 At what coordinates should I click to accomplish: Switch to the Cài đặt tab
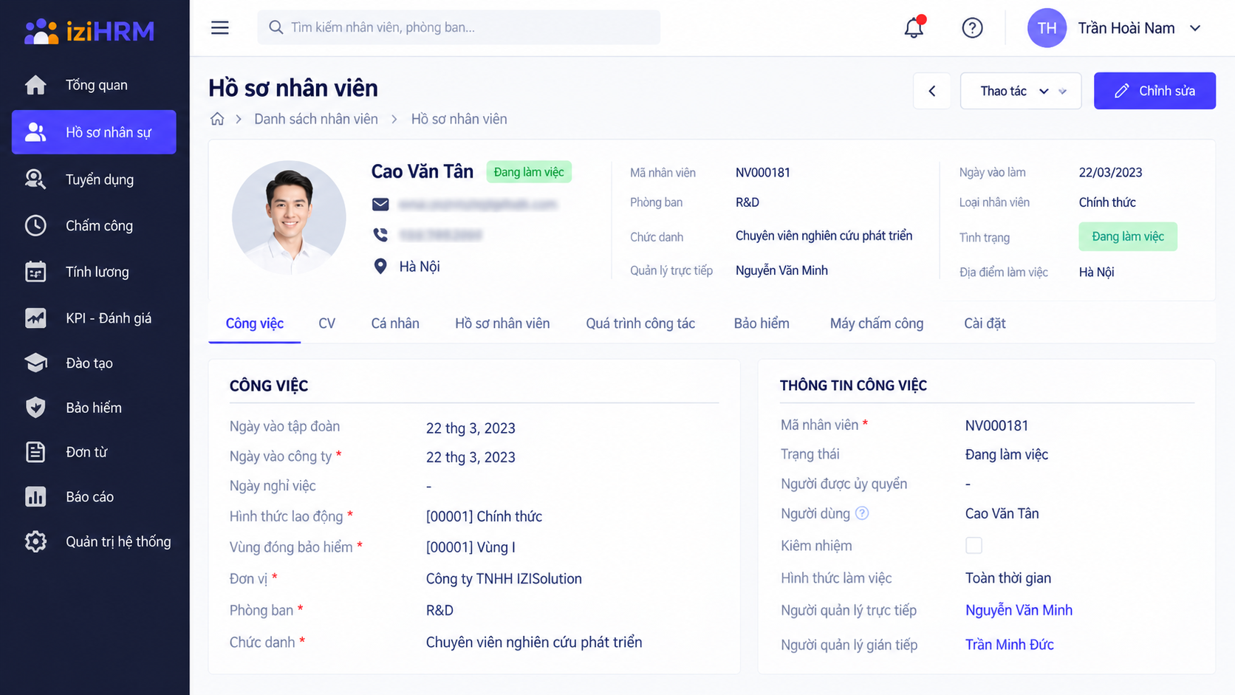[985, 323]
